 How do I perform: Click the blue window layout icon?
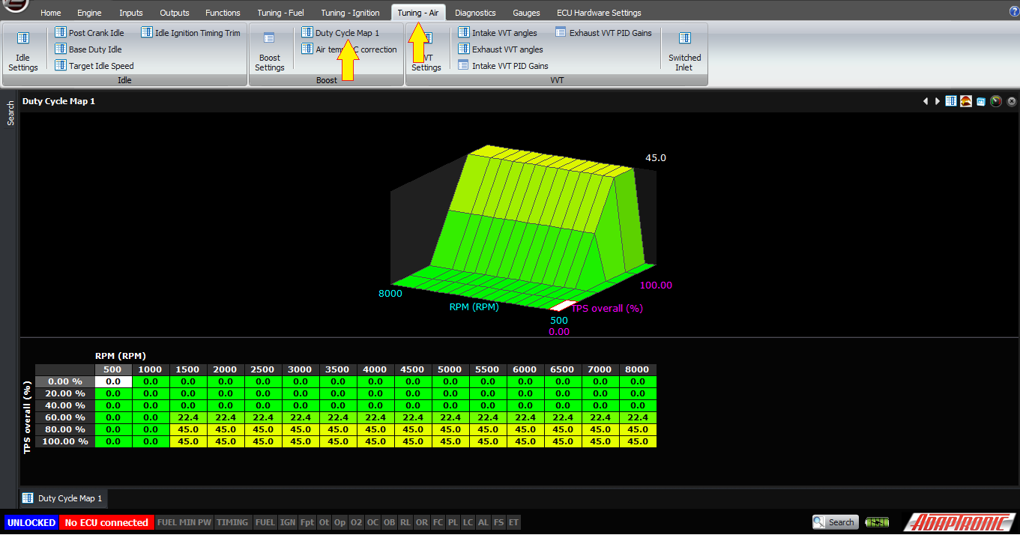click(x=980, y=101)
